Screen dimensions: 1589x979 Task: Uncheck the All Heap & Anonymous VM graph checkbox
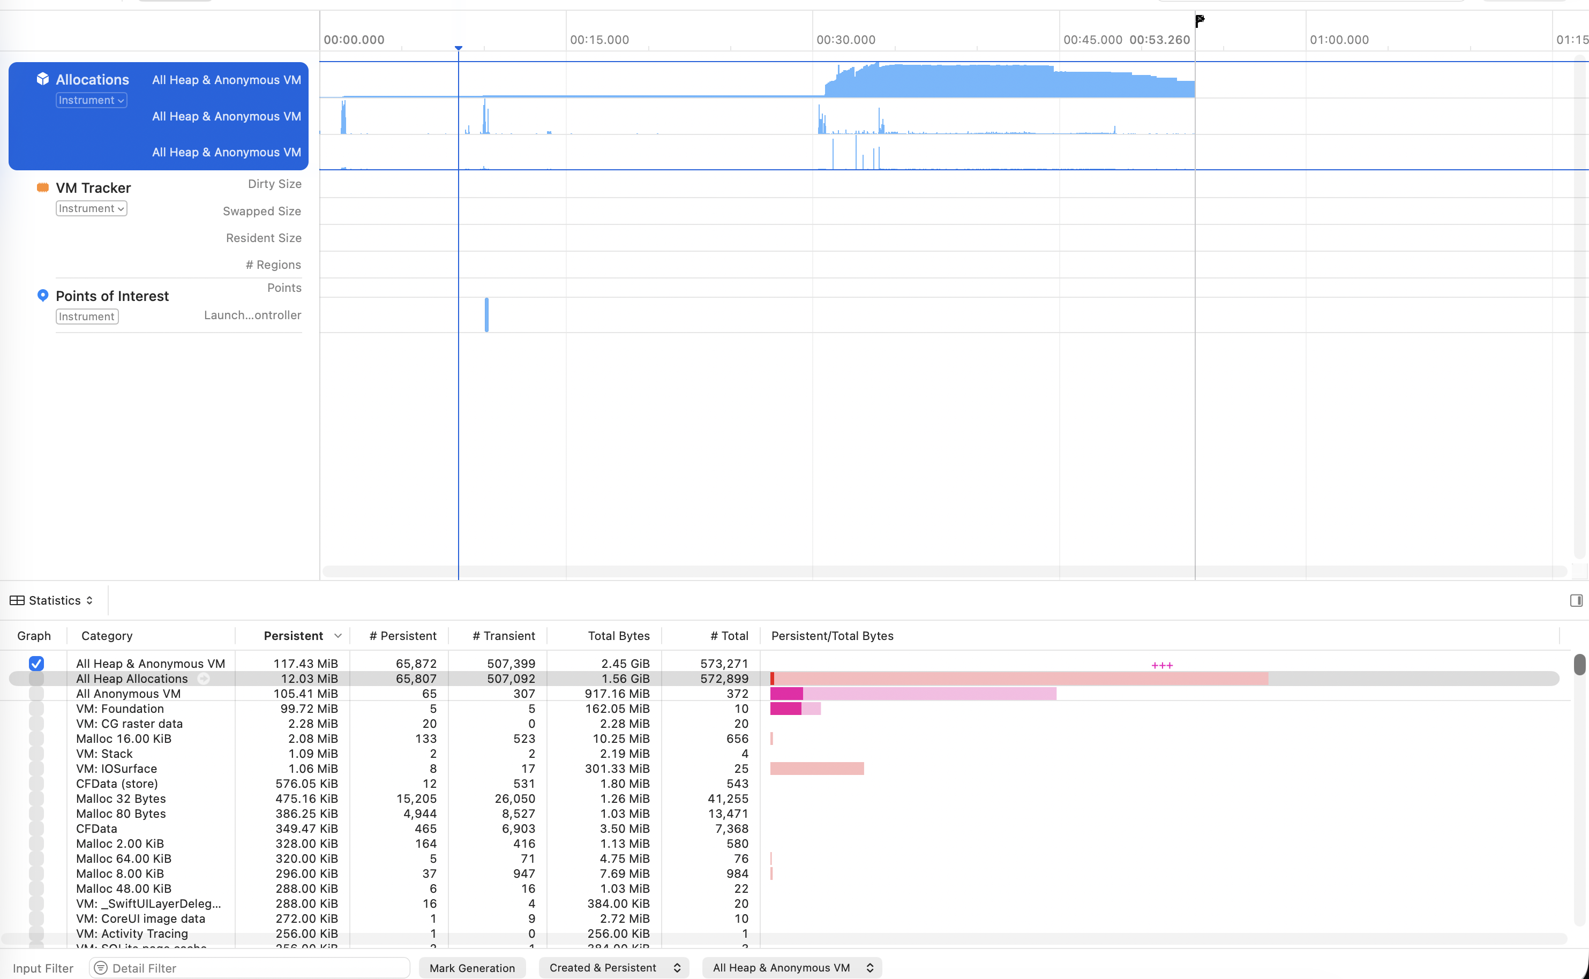[x=36, y=664]
